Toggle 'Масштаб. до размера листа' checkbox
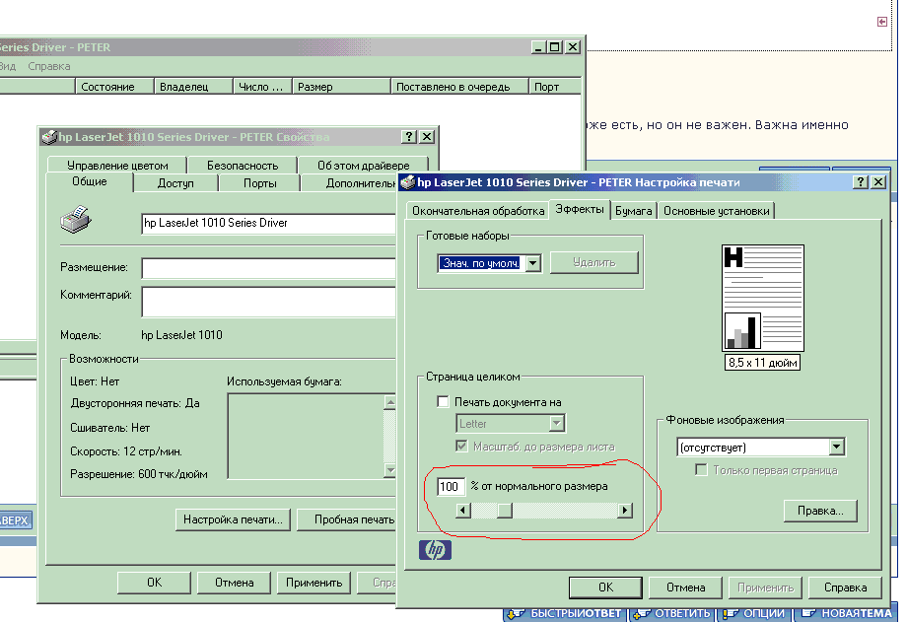The height and width of the screenshot is (622, 907). pyautogui.click(x=461, y=447)
